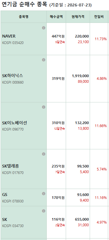
Task: Click GS change rate 11.16%
Action: (x=101, y=197)
